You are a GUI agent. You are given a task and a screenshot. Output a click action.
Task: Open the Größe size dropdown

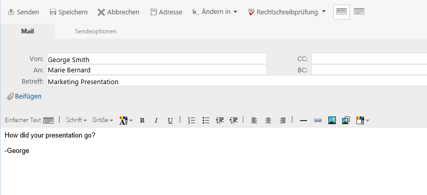[x=103, y=120]
